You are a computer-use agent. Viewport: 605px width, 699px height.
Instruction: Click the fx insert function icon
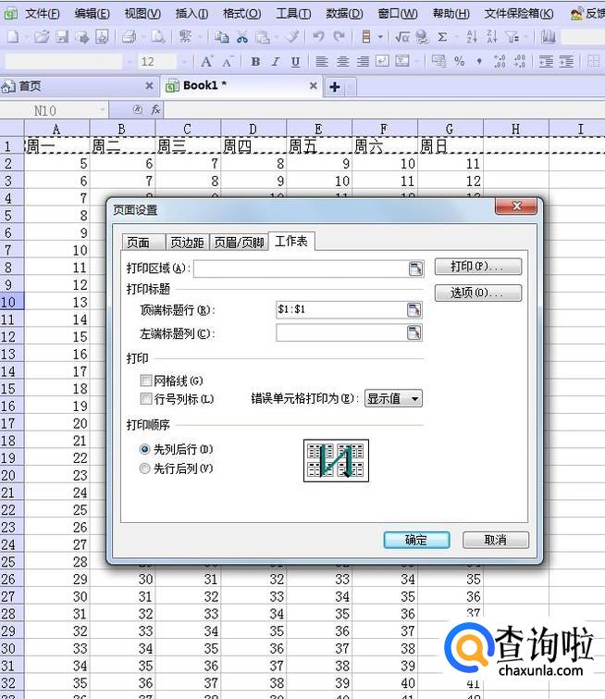click(x=155, y=109)
